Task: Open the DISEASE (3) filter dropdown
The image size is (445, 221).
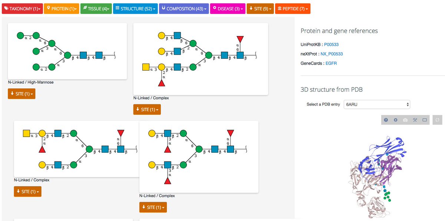Action: (228, 9)
